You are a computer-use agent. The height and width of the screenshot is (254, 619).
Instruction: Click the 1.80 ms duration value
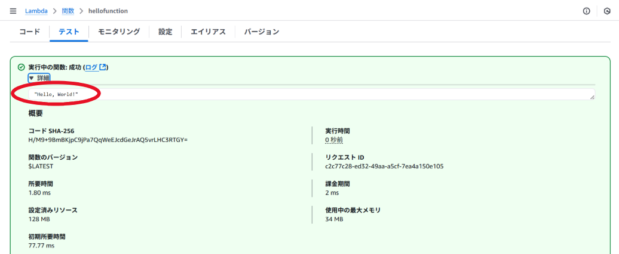(x=39, y=193)
